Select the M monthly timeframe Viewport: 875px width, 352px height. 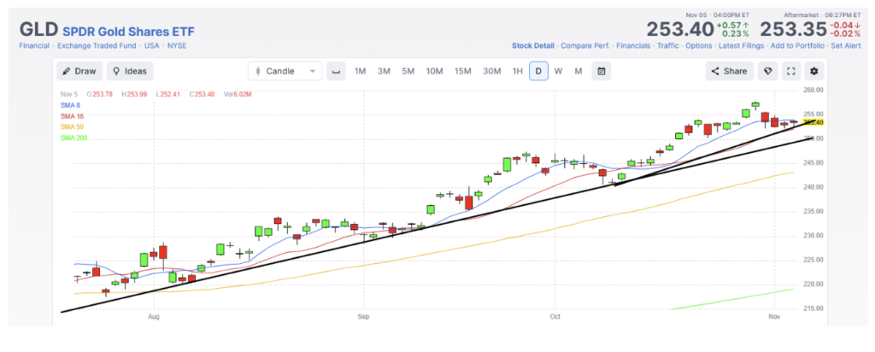pyautogui.click(x=578, y=71)
